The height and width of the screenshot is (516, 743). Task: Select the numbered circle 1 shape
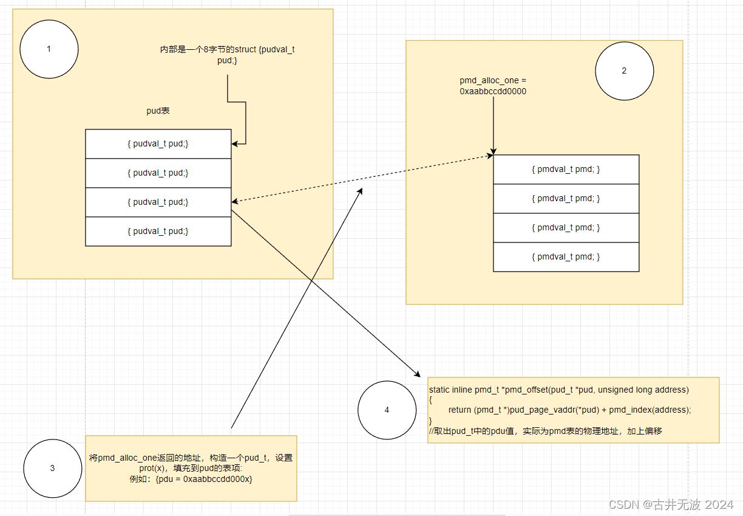[x=49, y=49]
